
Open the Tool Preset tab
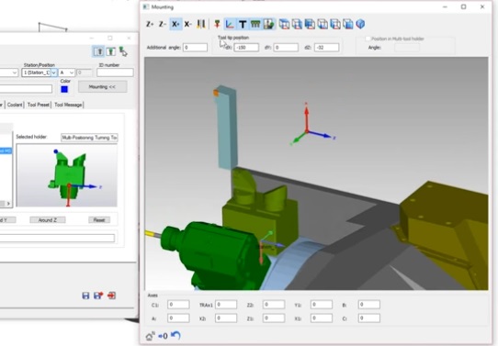click(x=39, y=105)
